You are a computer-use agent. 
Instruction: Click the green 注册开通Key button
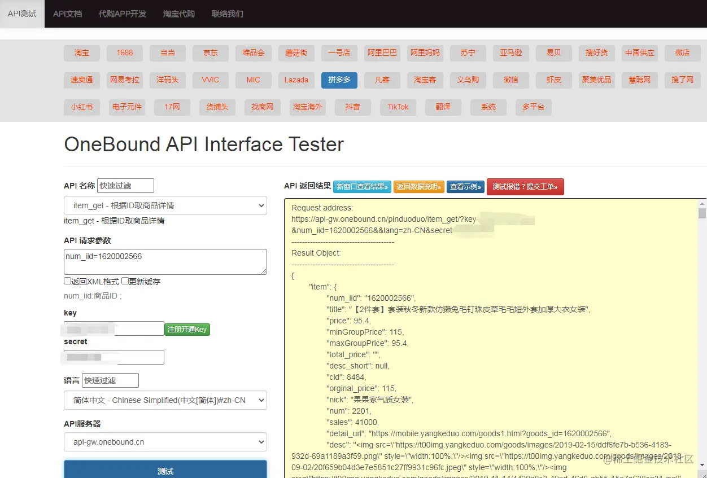click(187, 329)
